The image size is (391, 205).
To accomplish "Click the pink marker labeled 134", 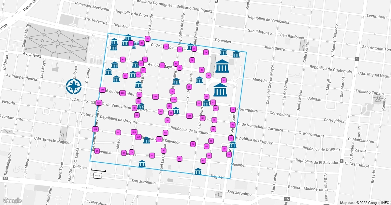I will [x=95, y=129].
